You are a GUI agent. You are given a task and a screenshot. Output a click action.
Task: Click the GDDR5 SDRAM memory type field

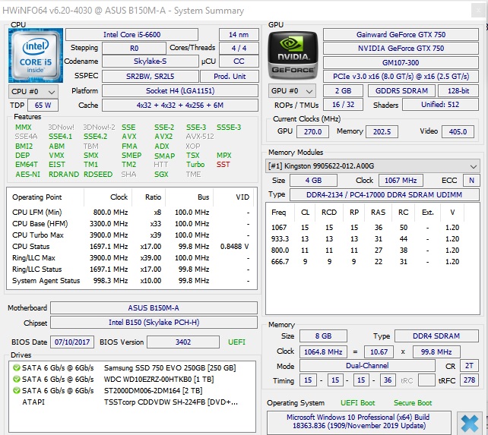pyautogui.click(x=401, y=91)
